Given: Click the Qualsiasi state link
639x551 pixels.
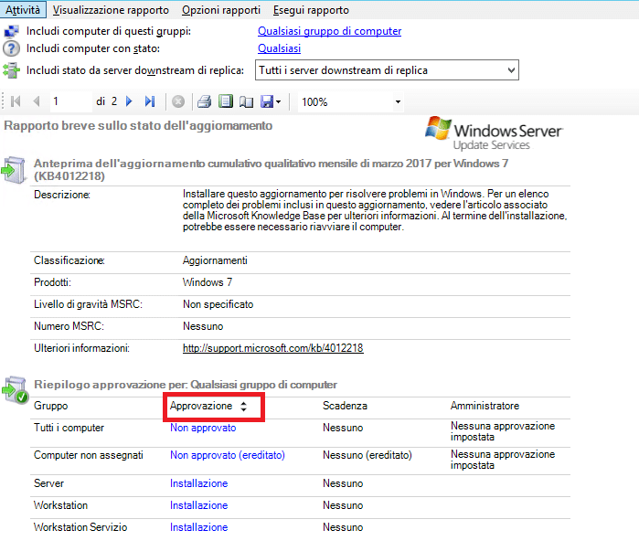Looking at the screenshot, I should click(279, 48).
